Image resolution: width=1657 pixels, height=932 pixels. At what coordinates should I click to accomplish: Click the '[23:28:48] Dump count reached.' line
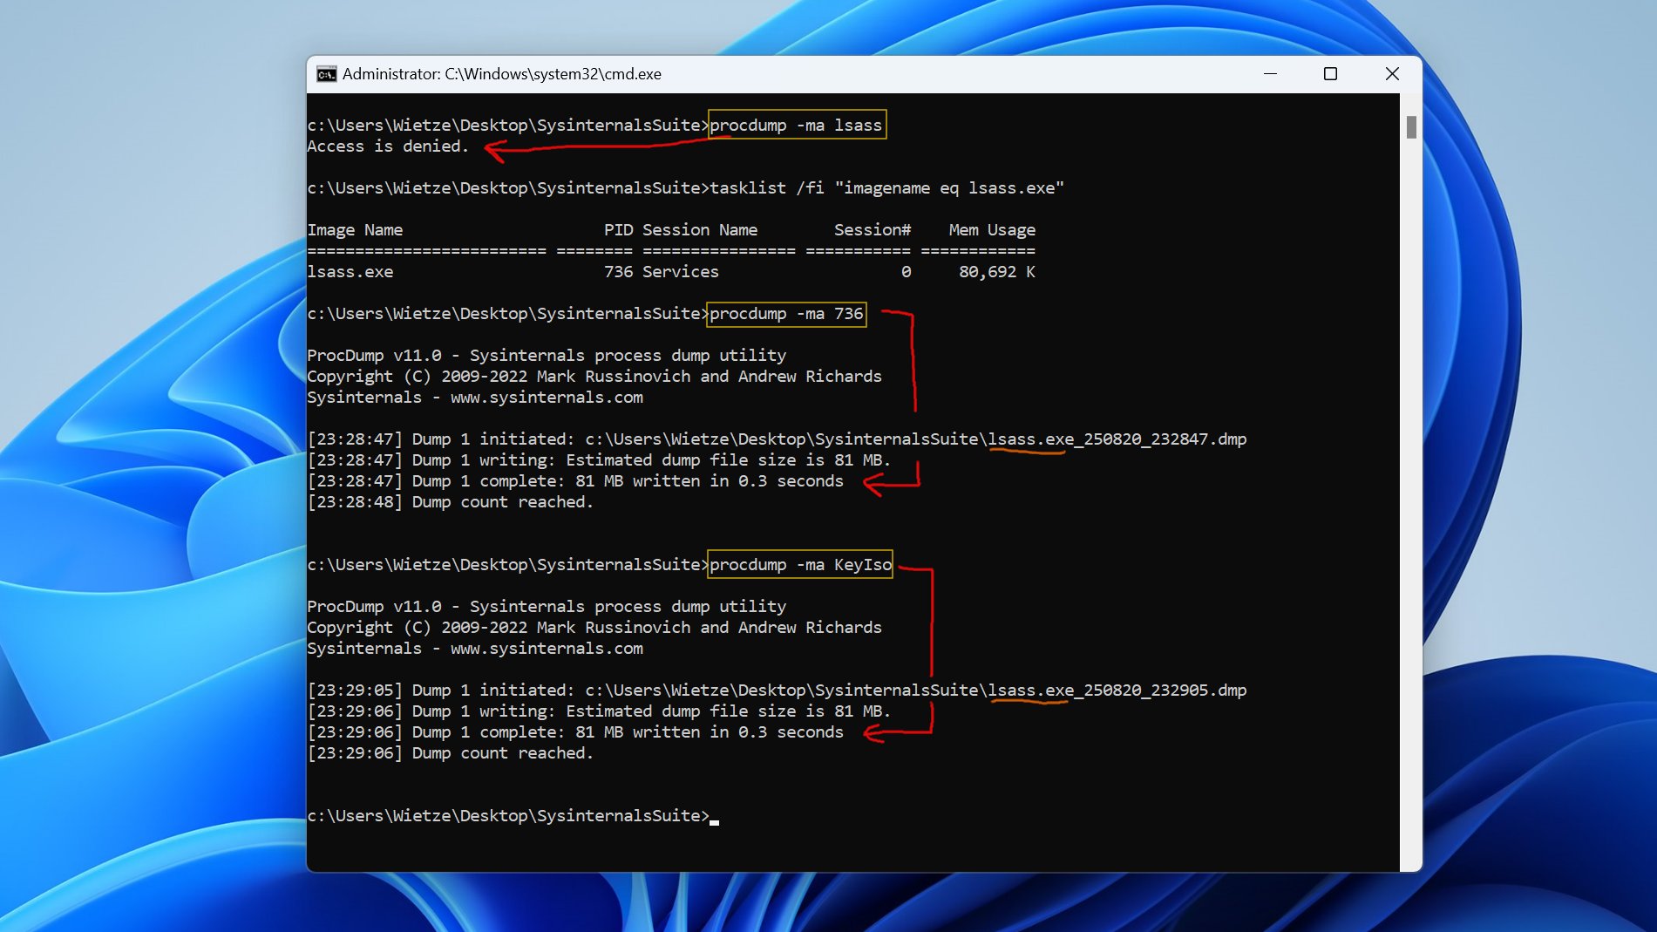coord(450,501)
